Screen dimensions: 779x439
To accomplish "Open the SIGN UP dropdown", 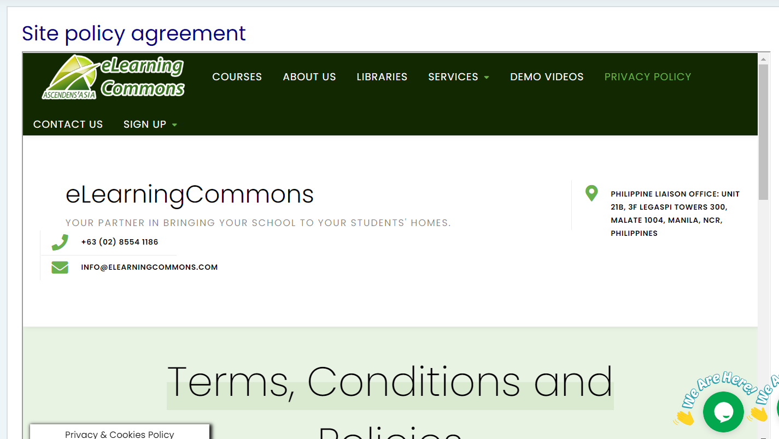I will pos(145,124).
